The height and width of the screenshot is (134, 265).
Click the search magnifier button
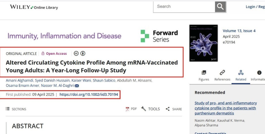[x=220, y=7]
